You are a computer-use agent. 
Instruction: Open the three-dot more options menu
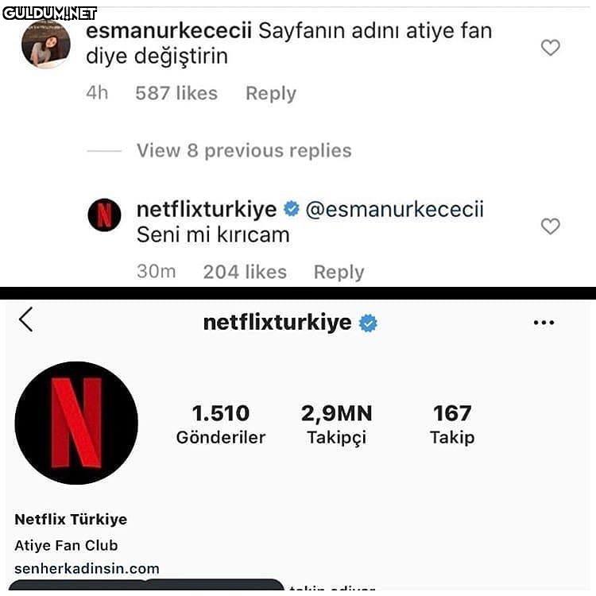[x=544, y=323]
